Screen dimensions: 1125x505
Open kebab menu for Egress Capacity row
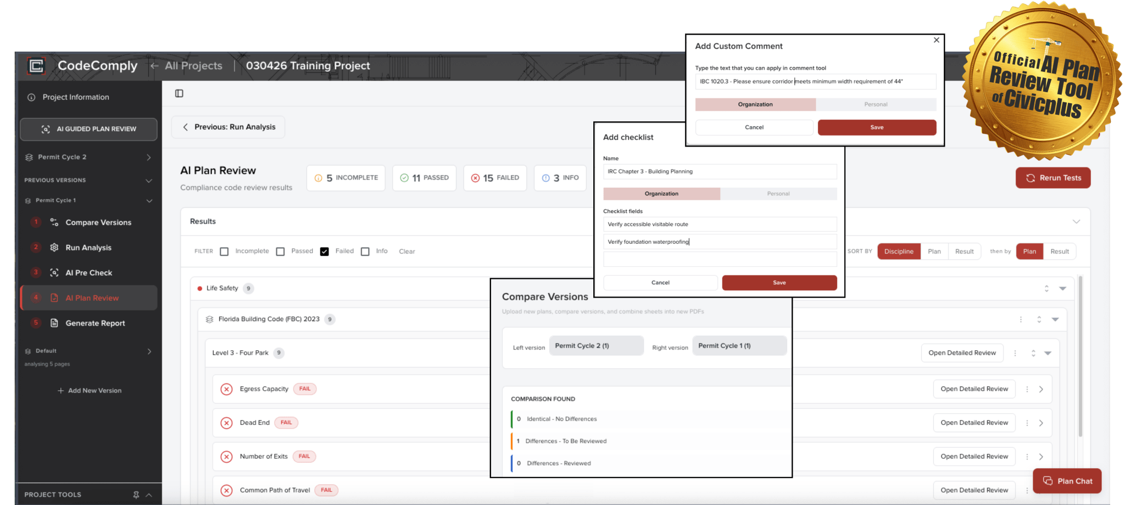click(1027, 389)
